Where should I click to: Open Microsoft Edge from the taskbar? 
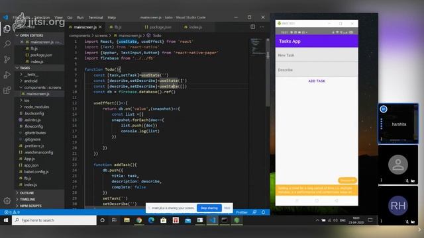tap(151, 220)
